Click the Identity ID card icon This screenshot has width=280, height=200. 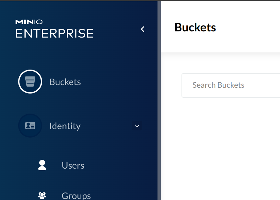pyautogui.click(x=30, y=126)
